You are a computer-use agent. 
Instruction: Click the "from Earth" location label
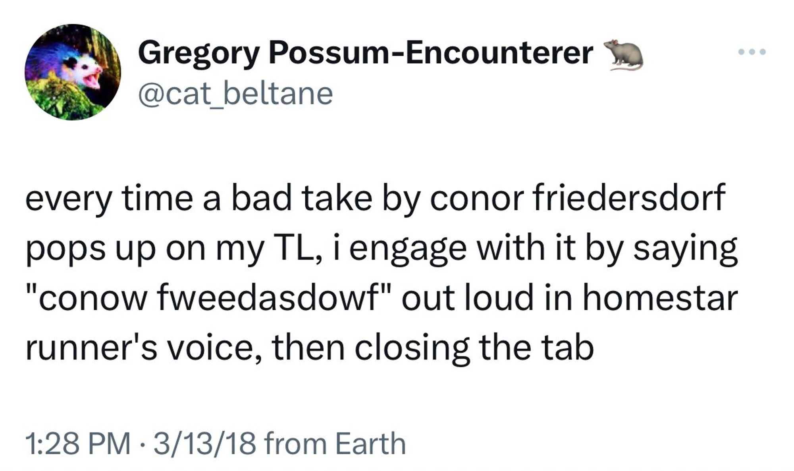pos(335,443)
